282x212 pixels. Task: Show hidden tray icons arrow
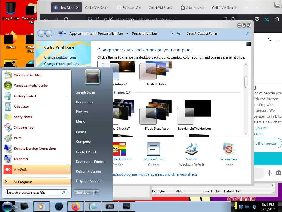coord(234,206)
